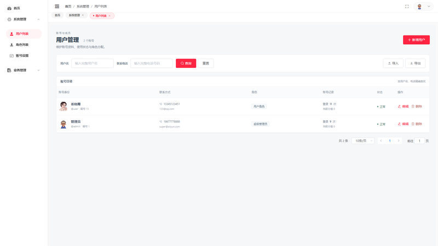Click phone number 13345123451

pos(171,104)
